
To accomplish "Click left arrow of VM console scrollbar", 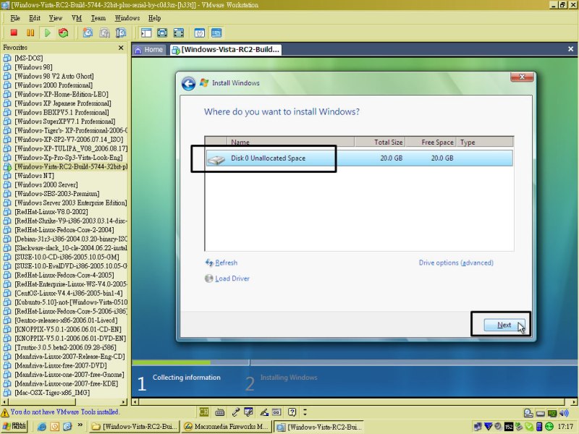I will point(135,401).
